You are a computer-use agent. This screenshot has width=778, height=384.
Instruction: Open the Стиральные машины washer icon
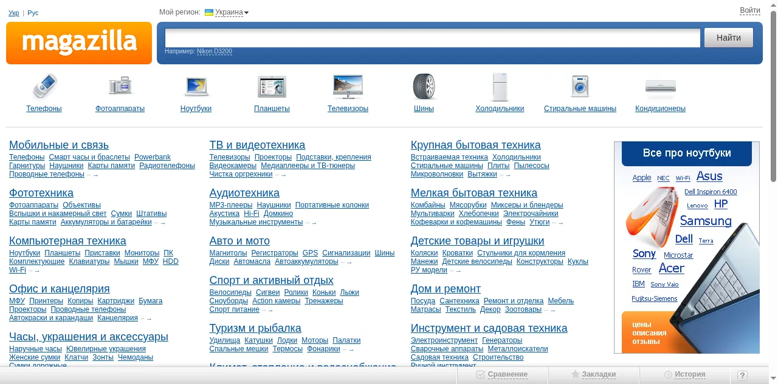point(580,86)
